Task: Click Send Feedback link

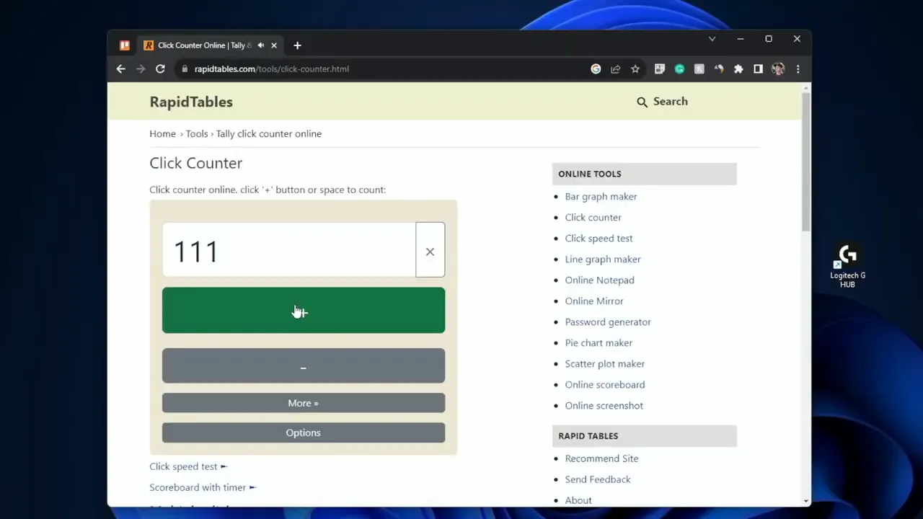Action: point(598,479)
